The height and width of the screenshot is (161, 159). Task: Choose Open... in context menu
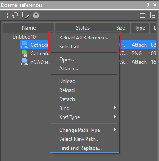tap(84, 60)
